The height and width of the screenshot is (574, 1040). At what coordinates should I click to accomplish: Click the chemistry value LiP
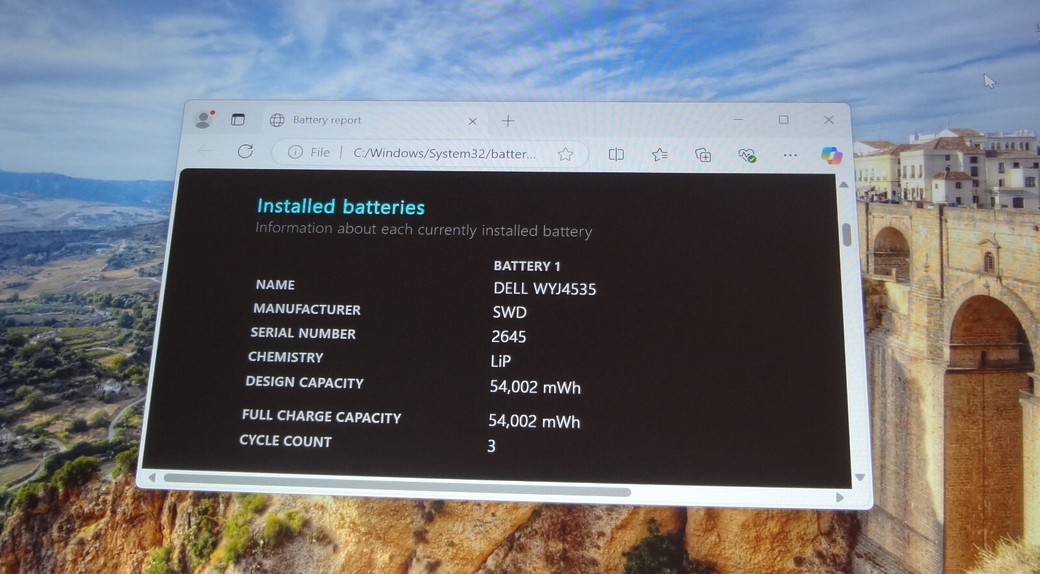coord(500,361)
